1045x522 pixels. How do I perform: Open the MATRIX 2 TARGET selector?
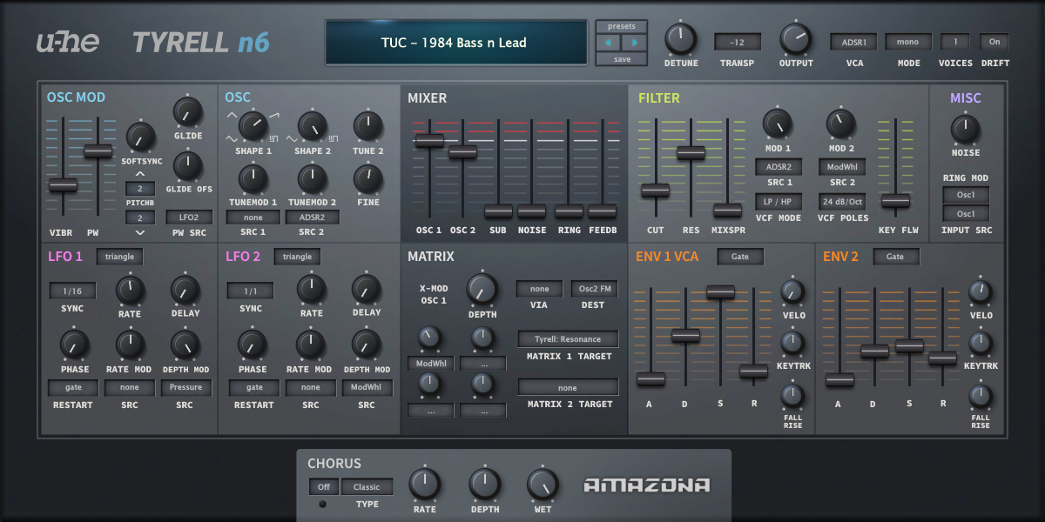[x=568, y=388]
